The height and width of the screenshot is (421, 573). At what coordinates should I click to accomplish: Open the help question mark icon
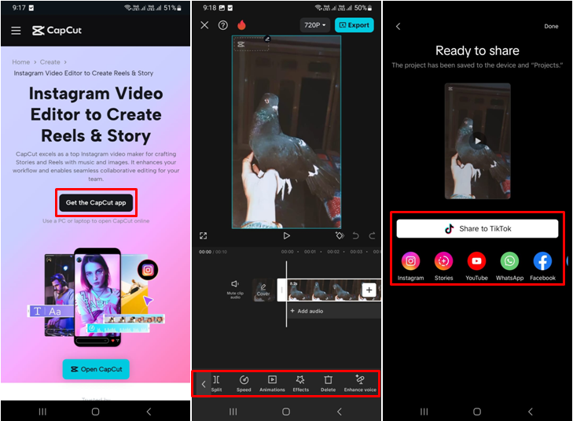pyautogui.click(x=223, y=25)
